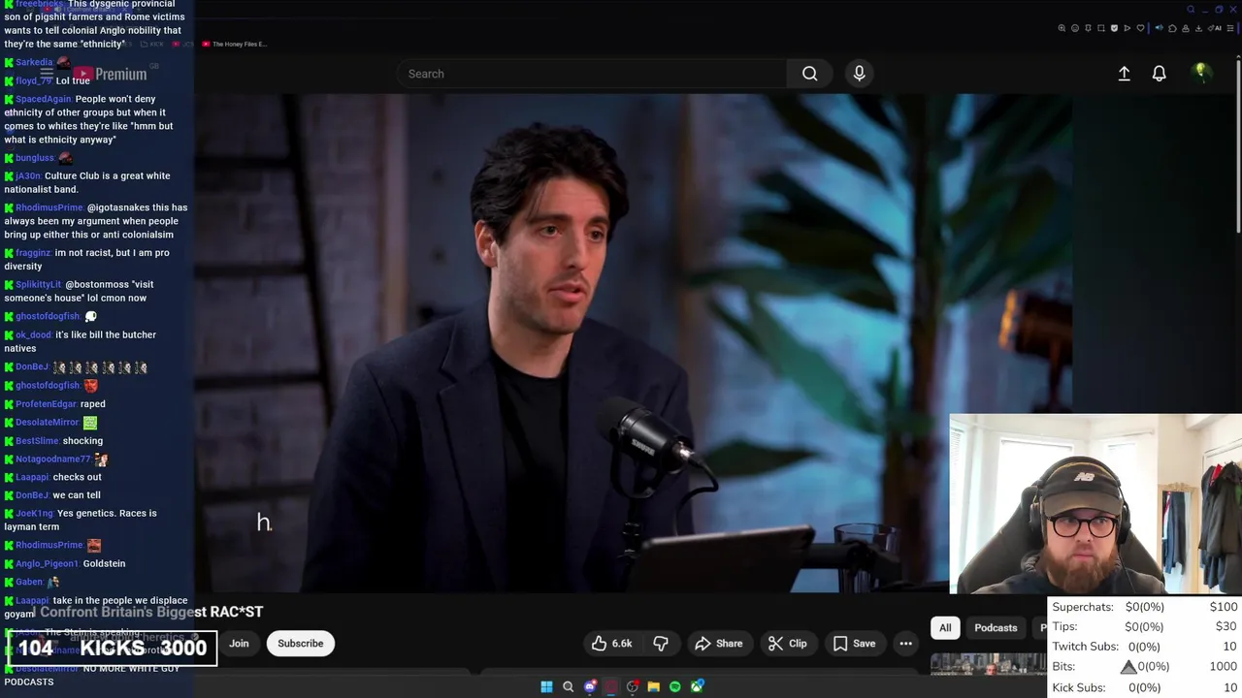This screenshot has height=698, width=1242.
Task: Click the YouTube search magnifier button
Action: 809,74
